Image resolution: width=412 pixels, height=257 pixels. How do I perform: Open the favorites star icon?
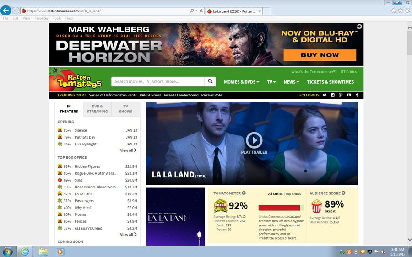[401, 11]
